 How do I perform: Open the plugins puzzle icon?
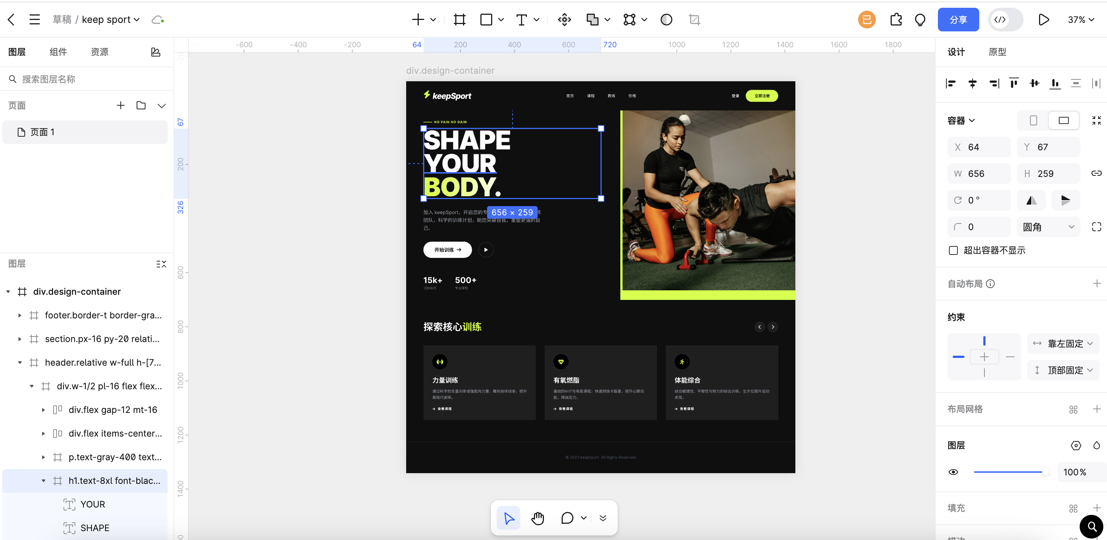click(x=896, y=19)
